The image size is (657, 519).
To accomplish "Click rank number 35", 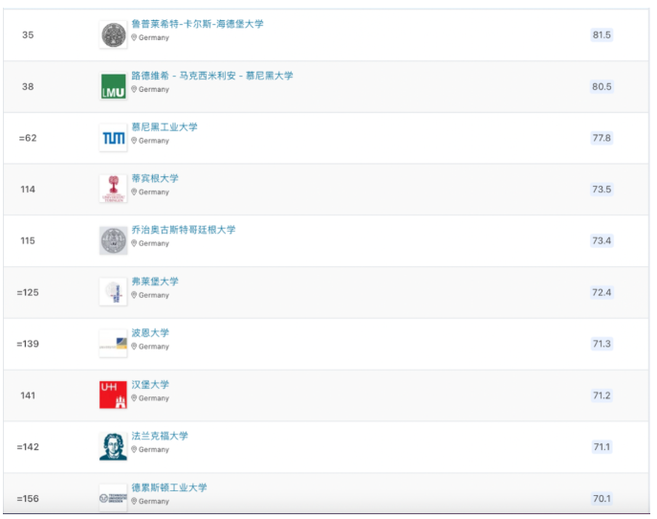I will [28, 34].
